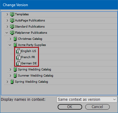Expand the Summer Wedding Catalog node
The image size is (118, 113).
coord(10,76)
